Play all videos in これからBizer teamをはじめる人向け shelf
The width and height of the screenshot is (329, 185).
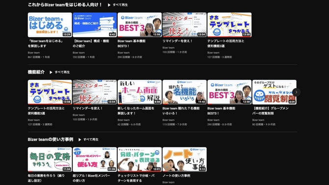coord(118,5)
